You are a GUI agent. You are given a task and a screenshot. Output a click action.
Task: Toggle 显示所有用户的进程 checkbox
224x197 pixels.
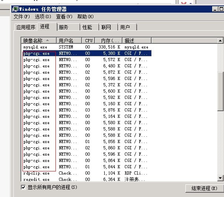[23, 187]
